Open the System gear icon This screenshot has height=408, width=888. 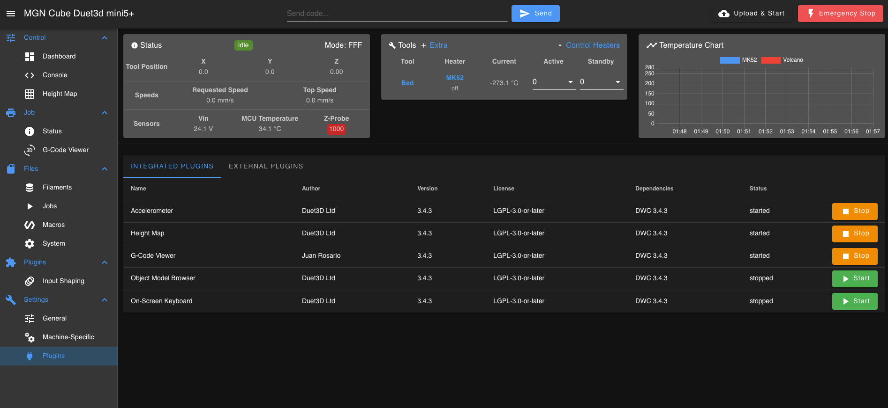click(30, 244)
